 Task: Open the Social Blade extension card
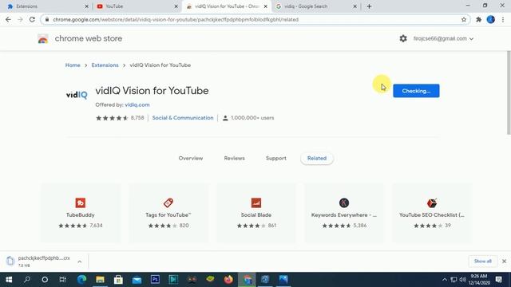coord(256,213)
